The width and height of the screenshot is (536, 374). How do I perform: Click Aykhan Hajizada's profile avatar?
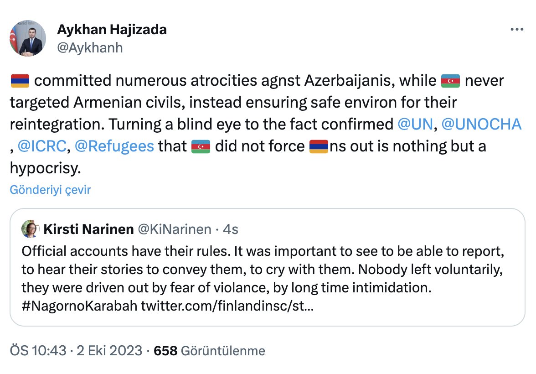coord(28,38)
